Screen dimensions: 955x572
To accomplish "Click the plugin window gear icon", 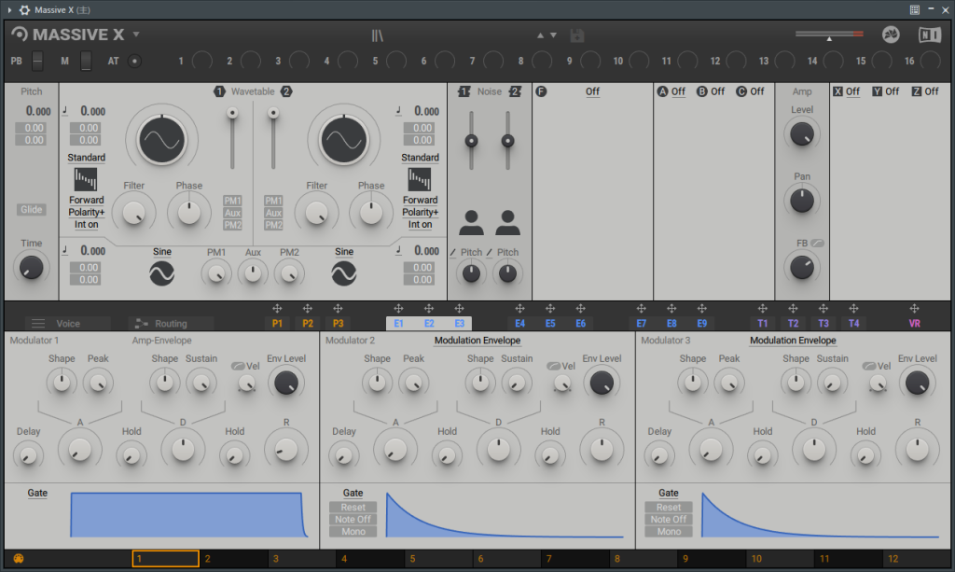I will (24, 9).
